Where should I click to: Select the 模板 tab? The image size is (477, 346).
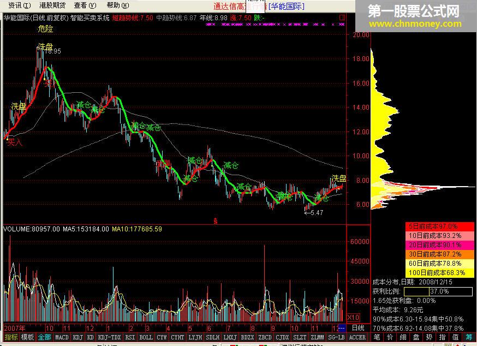27,337
